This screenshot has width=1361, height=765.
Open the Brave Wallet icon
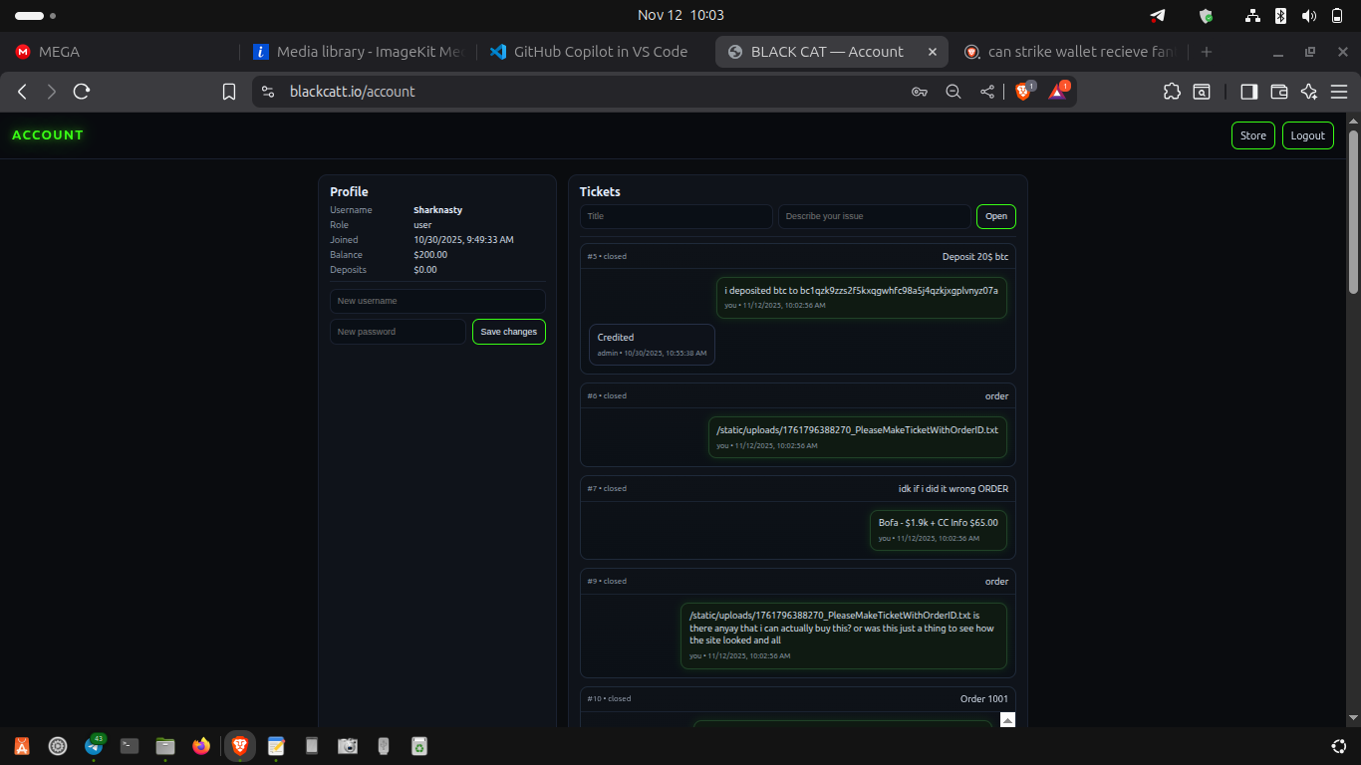[x=1279, y=92]
